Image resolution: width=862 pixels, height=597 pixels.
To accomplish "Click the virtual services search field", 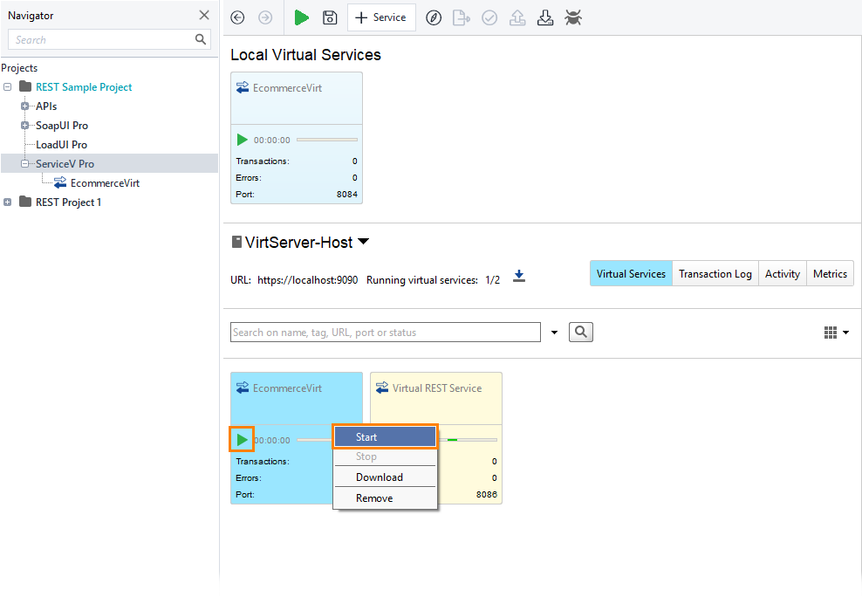I will click(x=386, y=332).
